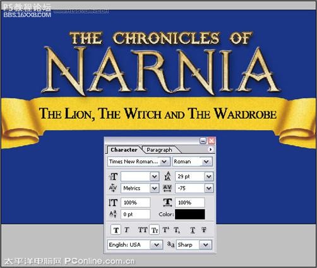Toggle Faux Italic style button
The height and width of the screenshot is (268, 317).
click(x=127, y=230)
